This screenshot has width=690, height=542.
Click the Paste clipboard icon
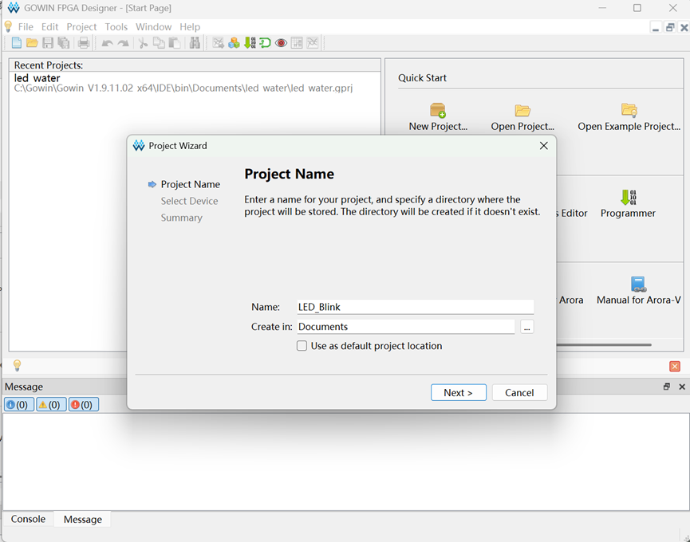[x=175, y=42]
